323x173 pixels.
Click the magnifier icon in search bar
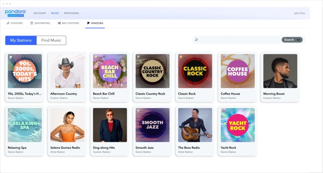(x=196, y=40)
